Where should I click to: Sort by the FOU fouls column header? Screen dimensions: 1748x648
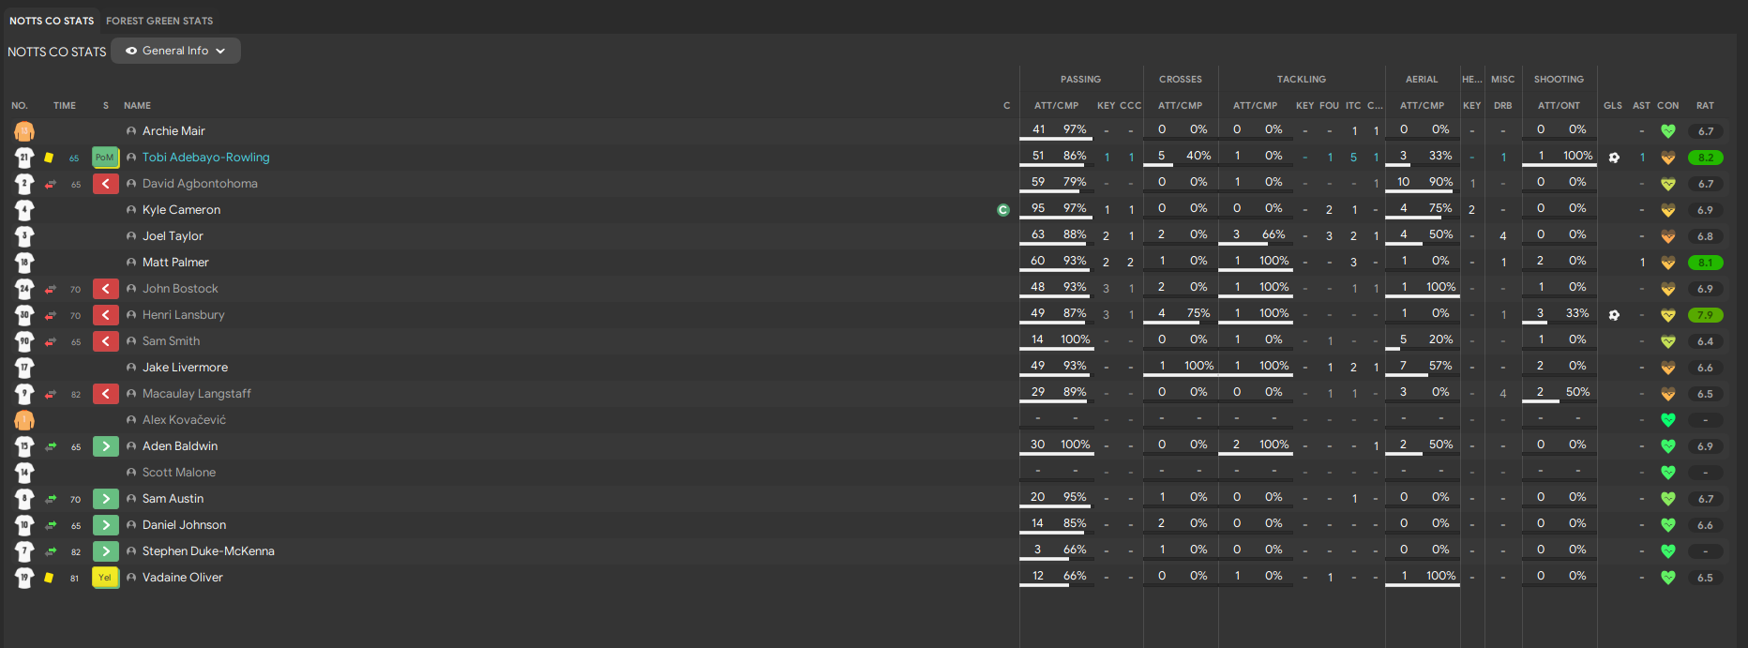pos(1329,106)
